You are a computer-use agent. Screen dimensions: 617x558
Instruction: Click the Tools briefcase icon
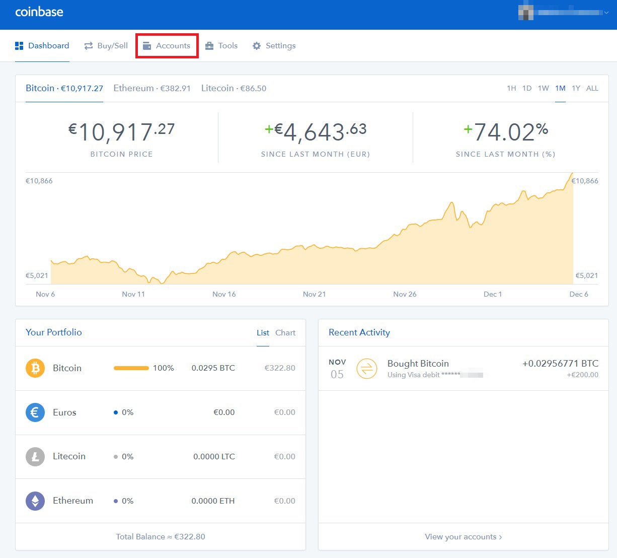209,46
